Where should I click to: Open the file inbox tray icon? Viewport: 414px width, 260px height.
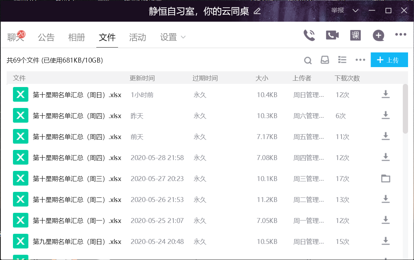[325, 60]
